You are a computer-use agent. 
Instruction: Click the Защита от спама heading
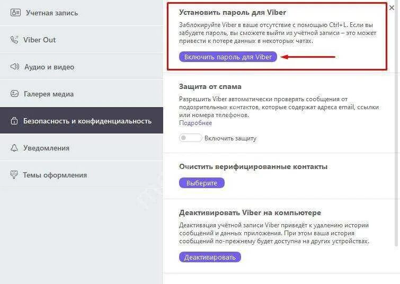210,86
